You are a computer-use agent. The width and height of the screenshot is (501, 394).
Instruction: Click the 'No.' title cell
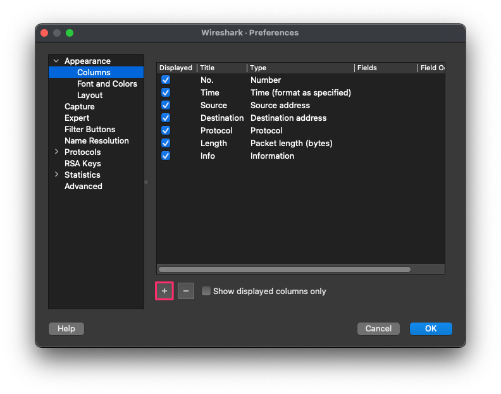coord(207,80)
